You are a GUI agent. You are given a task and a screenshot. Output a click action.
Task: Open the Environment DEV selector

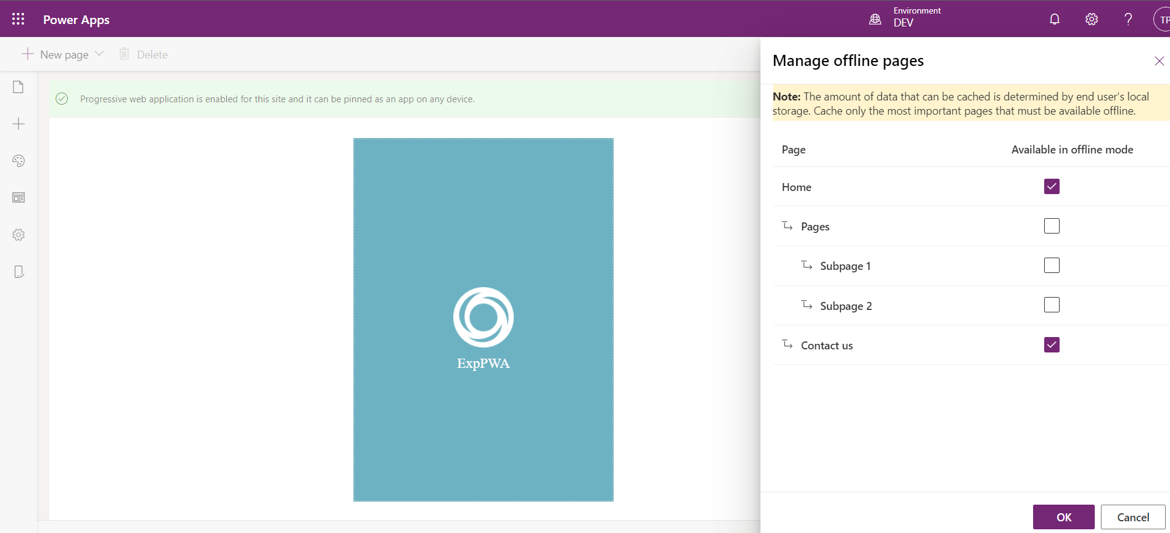click(907, 18)
